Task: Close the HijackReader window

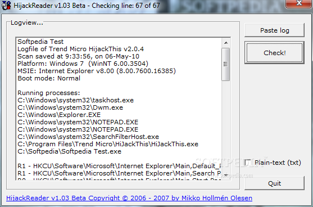Action: tap(299, 3)
